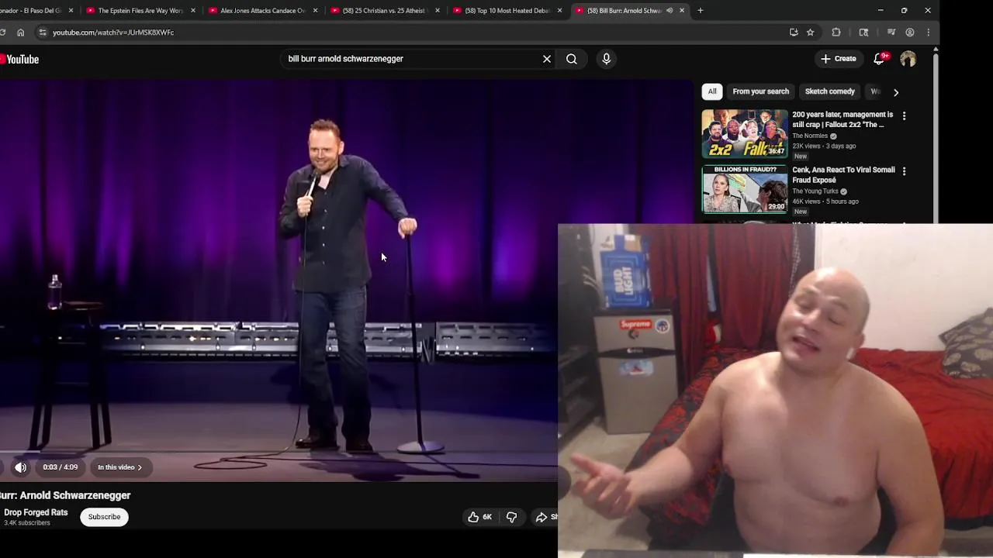Open a new browser tab
Viewport: 993px width, 558px height.
[x=701, y=11]
